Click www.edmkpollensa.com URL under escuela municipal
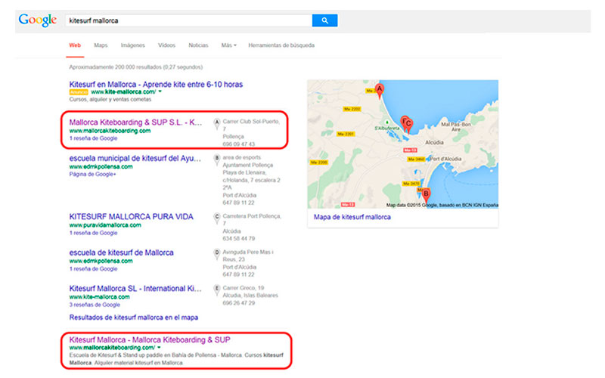 tap(101, 166)
